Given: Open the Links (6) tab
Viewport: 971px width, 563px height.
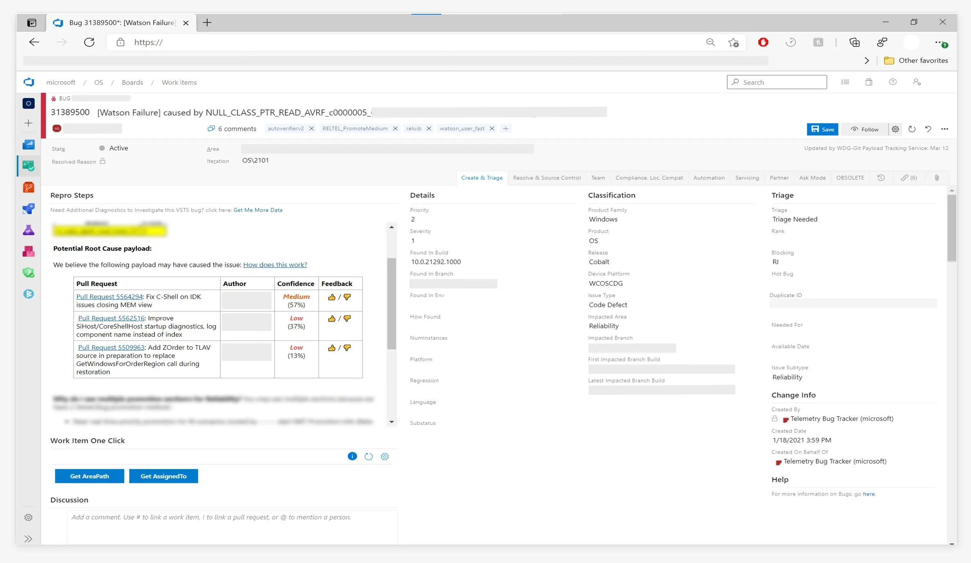Looking at the screenshot, I should tap(909, 178).
